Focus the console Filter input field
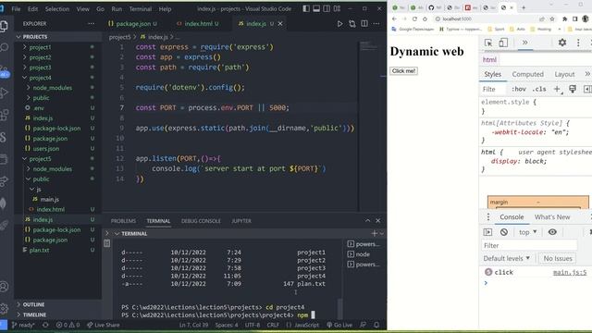 point(529,245)
